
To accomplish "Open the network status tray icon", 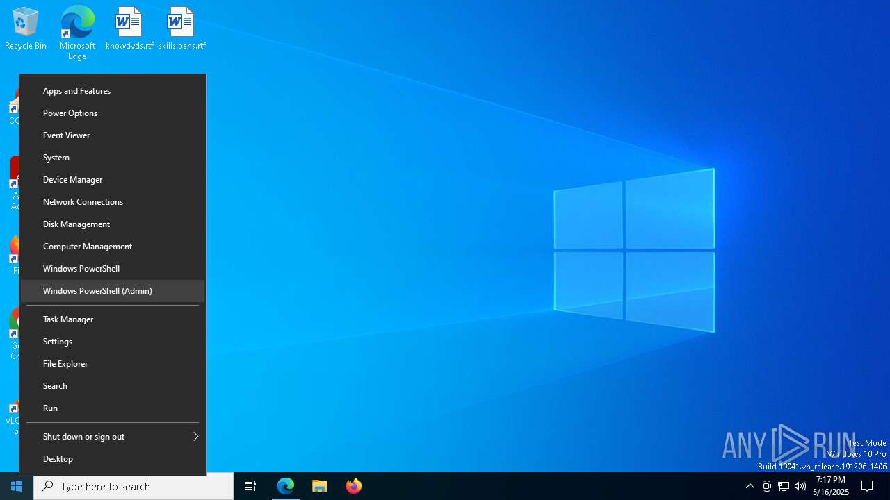I will coord(784,486).
